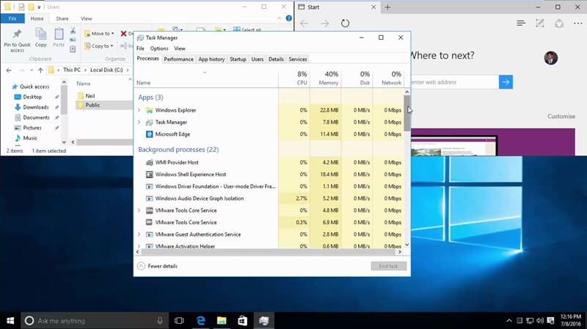Click the Cortana Ask me anything search box
Viewport: 587px width, 329px height.
coord(95,321)
